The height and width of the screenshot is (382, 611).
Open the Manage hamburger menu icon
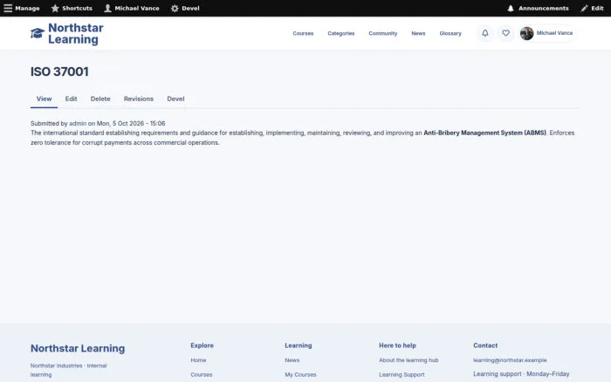[x=8, y=8]
